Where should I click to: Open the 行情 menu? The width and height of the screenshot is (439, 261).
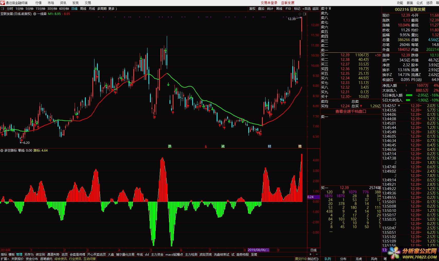click(x=39, y=3)
